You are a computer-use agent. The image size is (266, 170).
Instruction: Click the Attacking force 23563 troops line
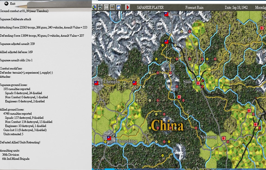click(43, 27)
